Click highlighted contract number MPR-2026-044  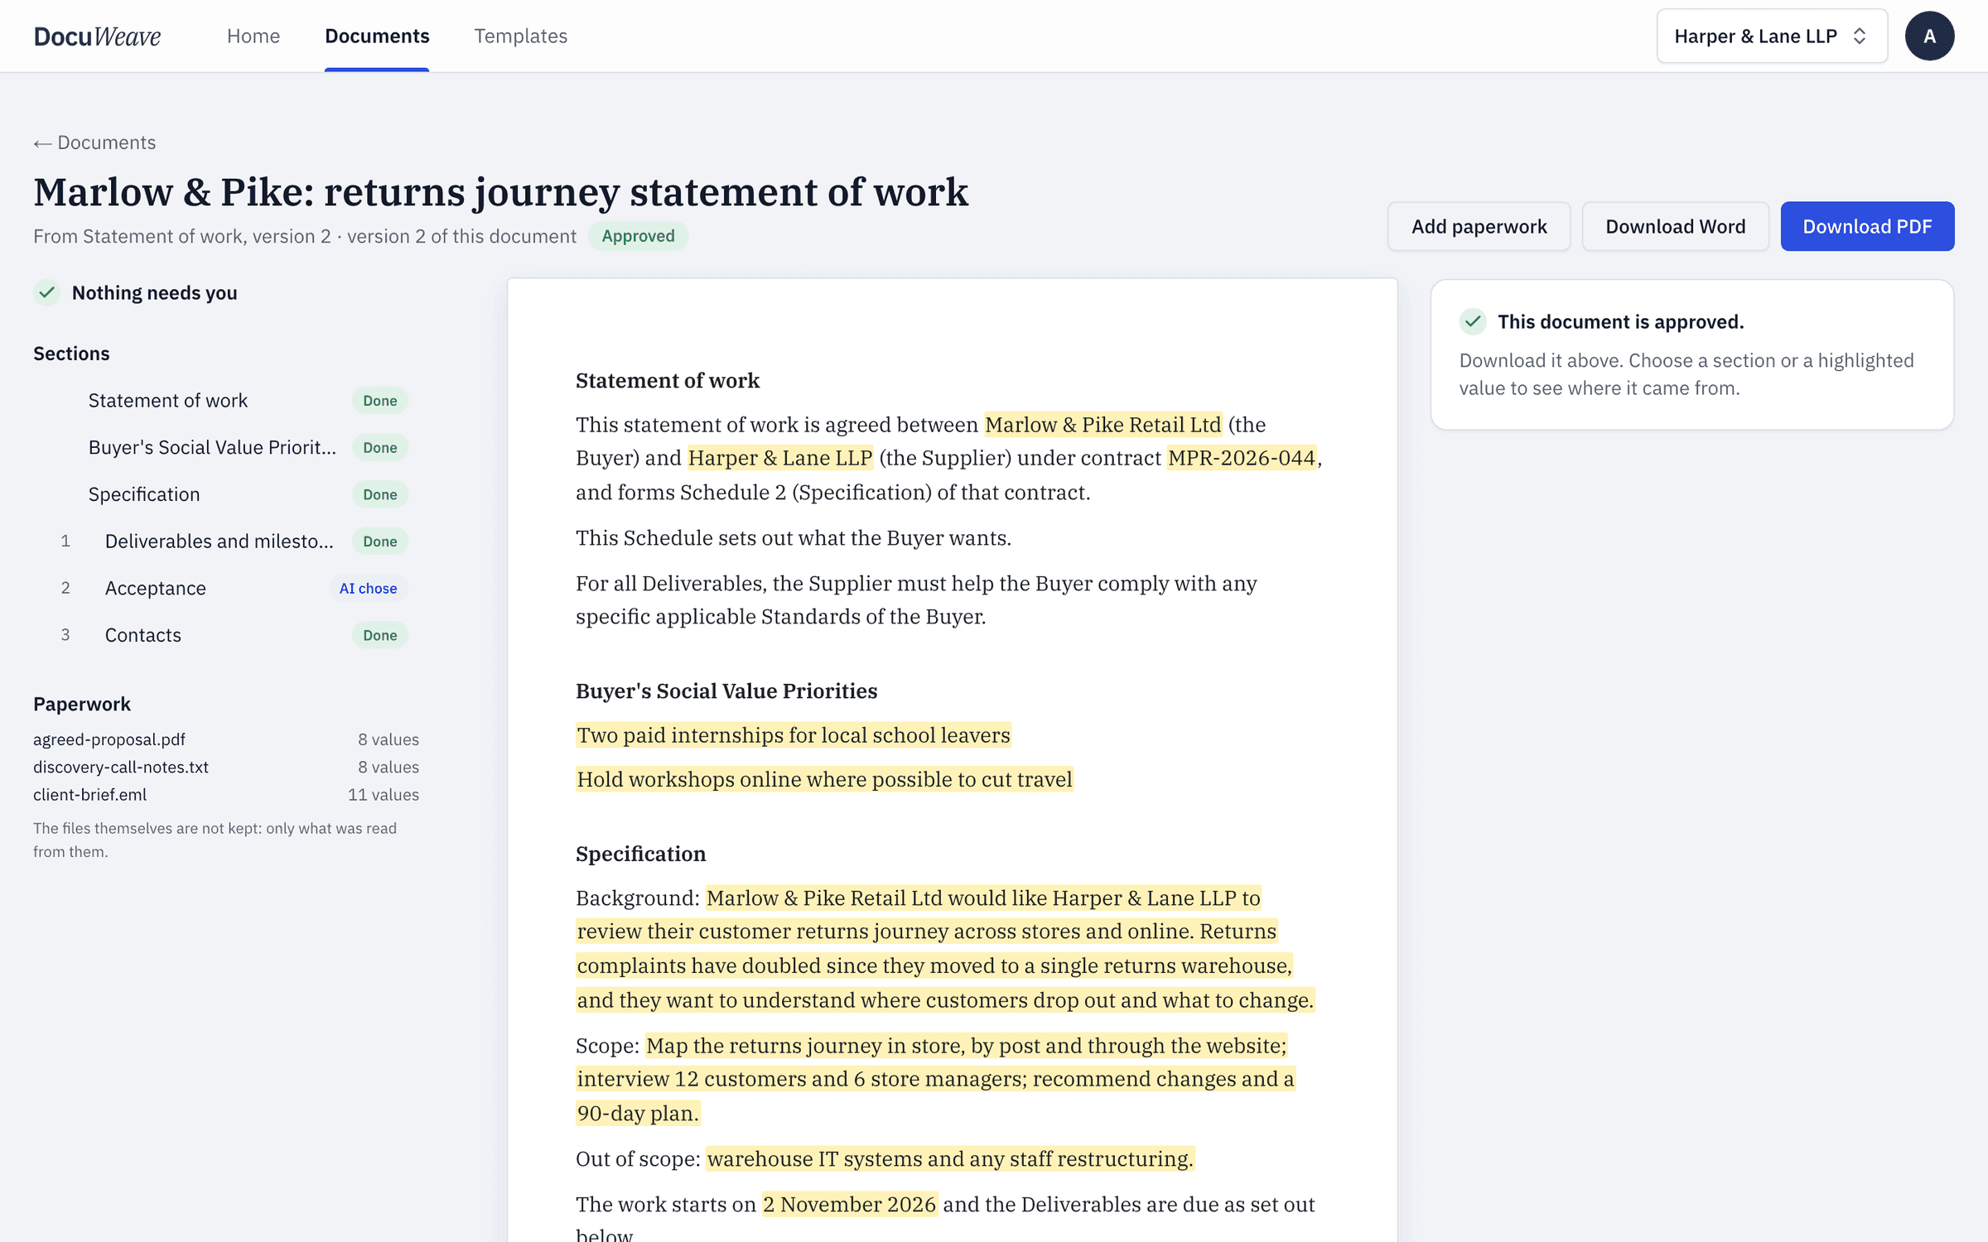tap(1242, 458)
